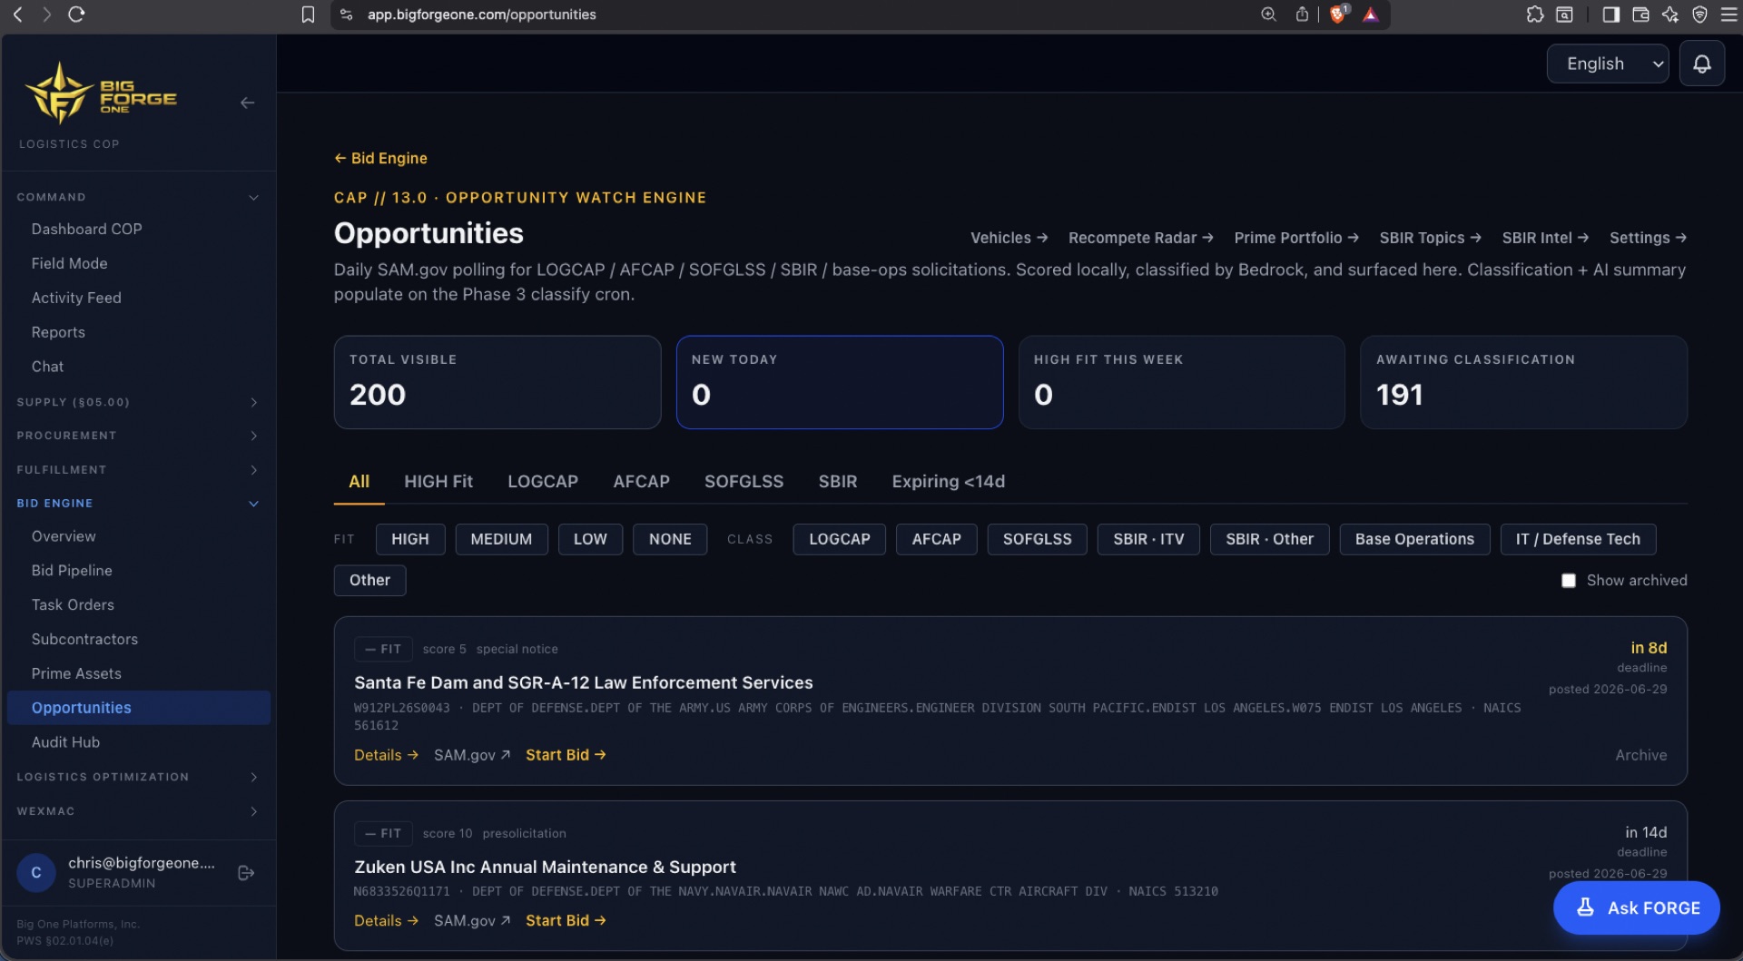Expand the WEXMAC sidebar section
The height and width of the screenshot is (961, 1743).
pyautogui.click(x=138, y=811)
